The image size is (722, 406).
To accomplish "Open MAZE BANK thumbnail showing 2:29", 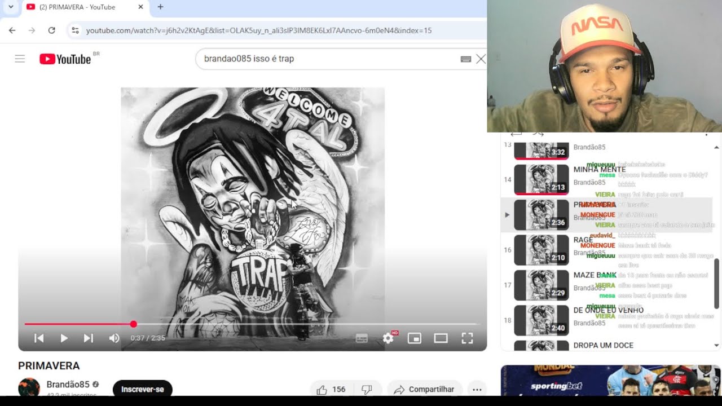I will 541,285.
